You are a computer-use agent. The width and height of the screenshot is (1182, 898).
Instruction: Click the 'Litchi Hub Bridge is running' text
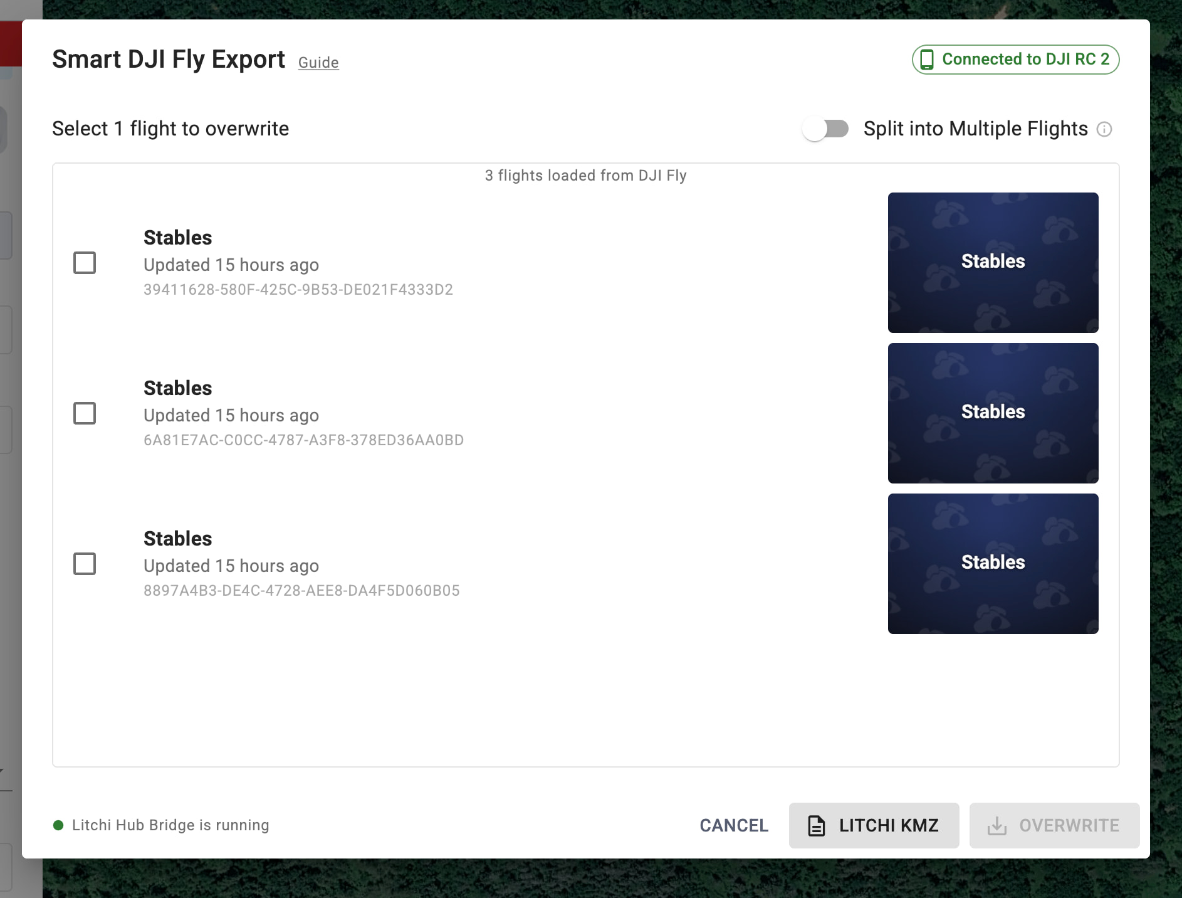170,825
